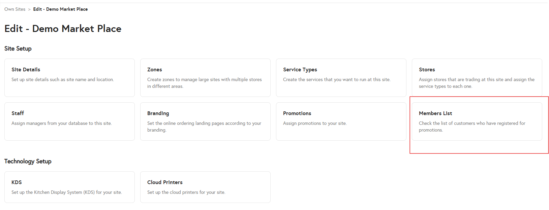Open the Staff card
This screenshot has width=549, height=210.
coord(69,121)
